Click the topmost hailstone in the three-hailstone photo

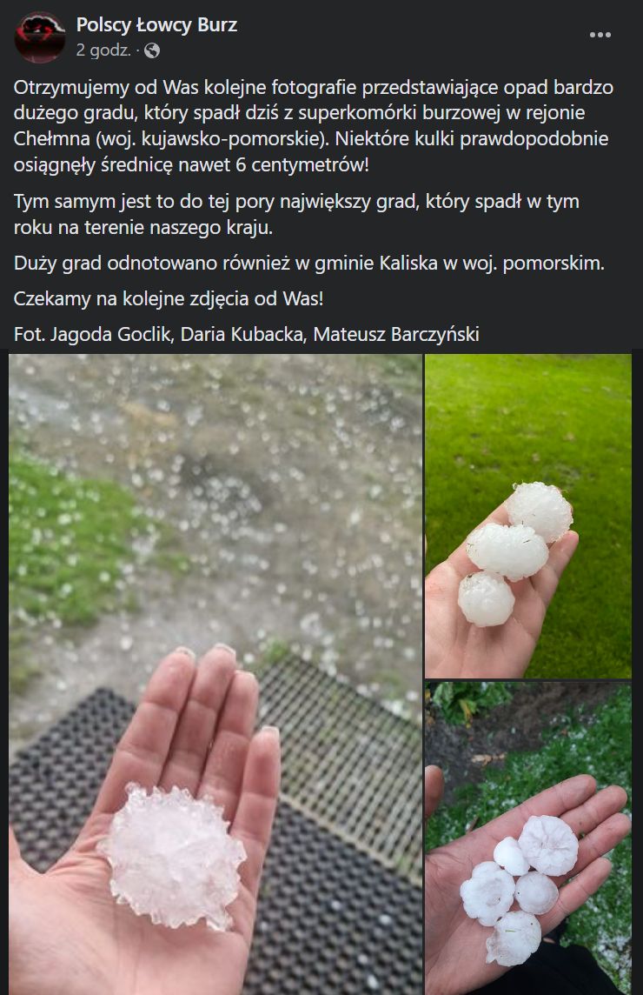click(540, 511)
